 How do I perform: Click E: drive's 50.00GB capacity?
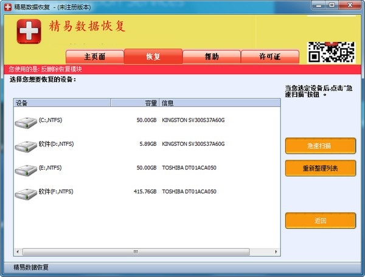click(147, 168)
